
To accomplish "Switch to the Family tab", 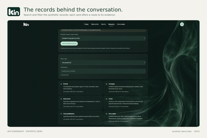I will click(x=103, y=24).
